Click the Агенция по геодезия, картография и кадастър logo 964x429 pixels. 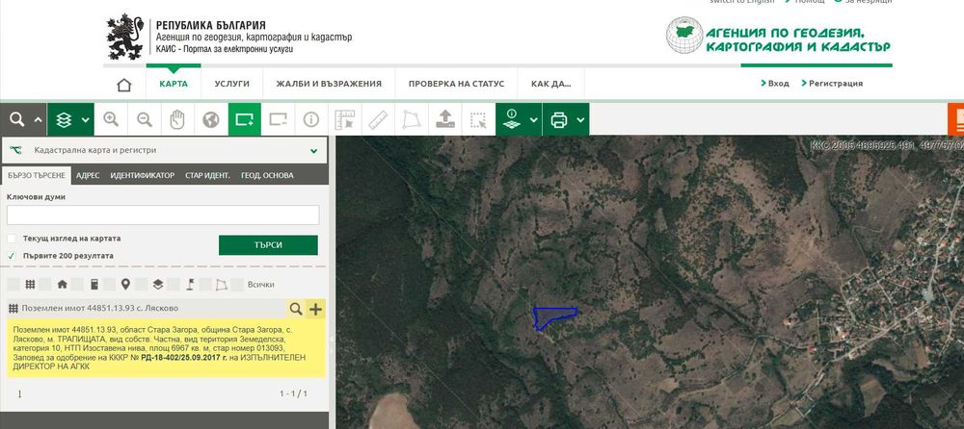click(x=779, y=36)
